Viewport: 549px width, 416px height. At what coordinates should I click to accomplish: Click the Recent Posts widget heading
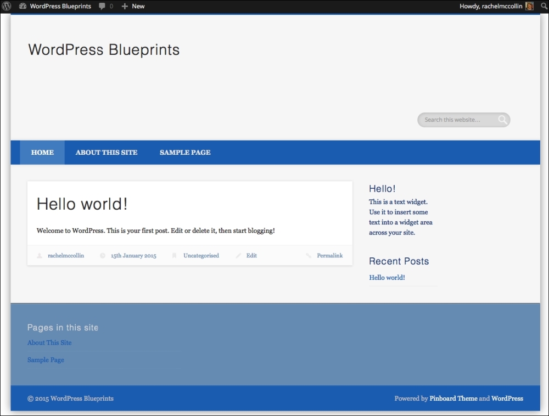(x=399, y=261)
